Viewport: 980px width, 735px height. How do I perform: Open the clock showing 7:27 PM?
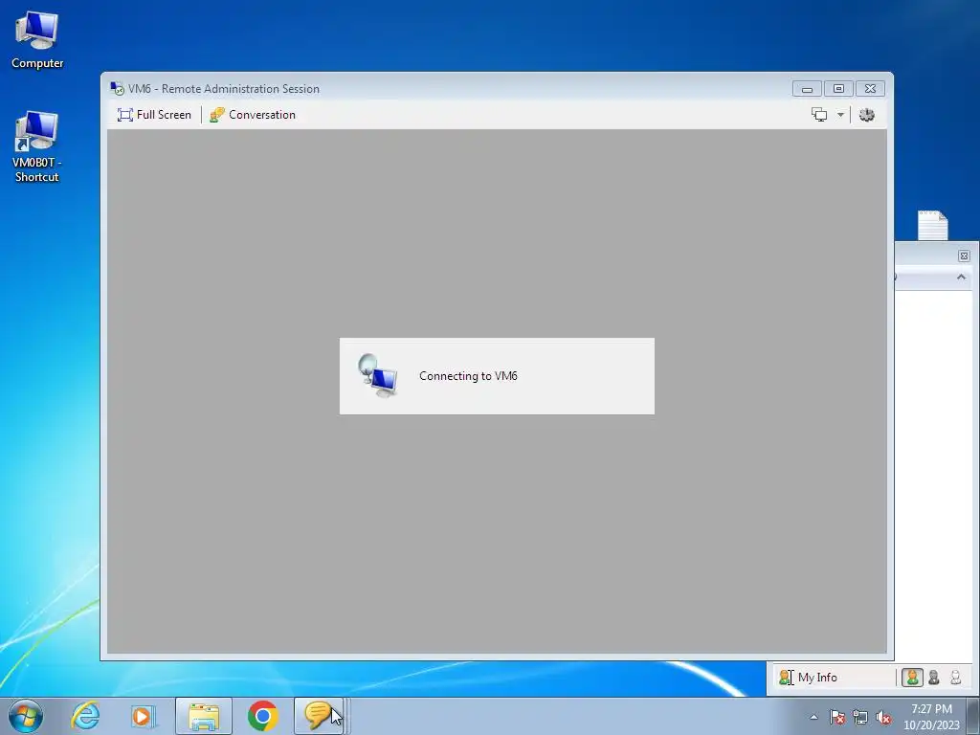pyautogui.click(x=931, y=717)
